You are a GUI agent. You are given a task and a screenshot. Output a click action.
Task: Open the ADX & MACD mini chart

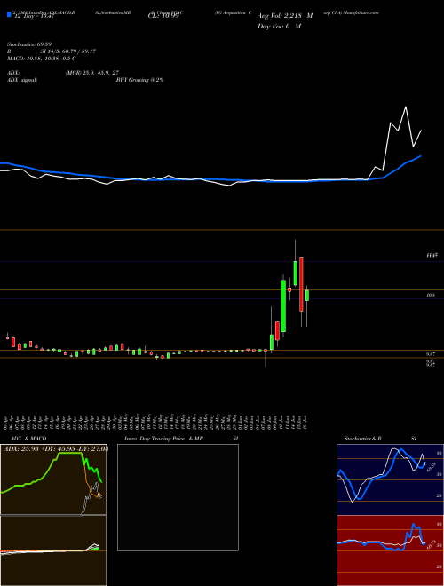point(53,515)
